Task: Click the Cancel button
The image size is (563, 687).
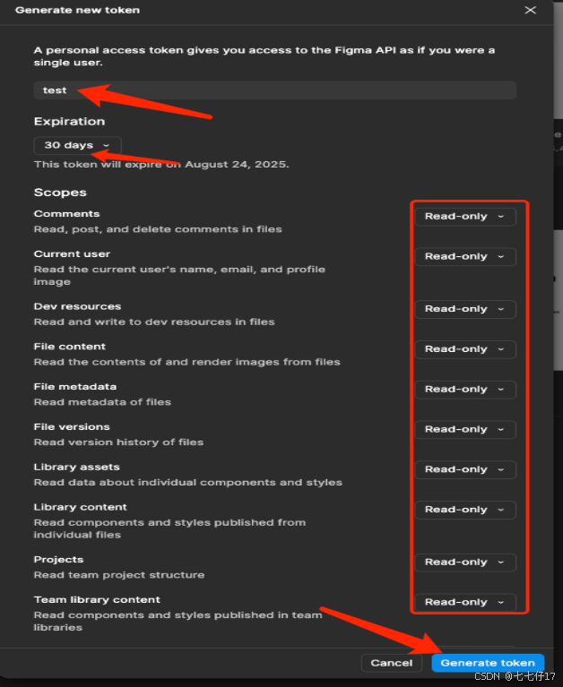Action: point(392,663)
